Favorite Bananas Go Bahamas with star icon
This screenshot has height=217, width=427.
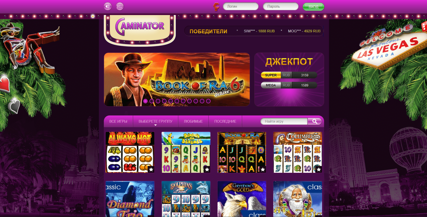[207, 169]
